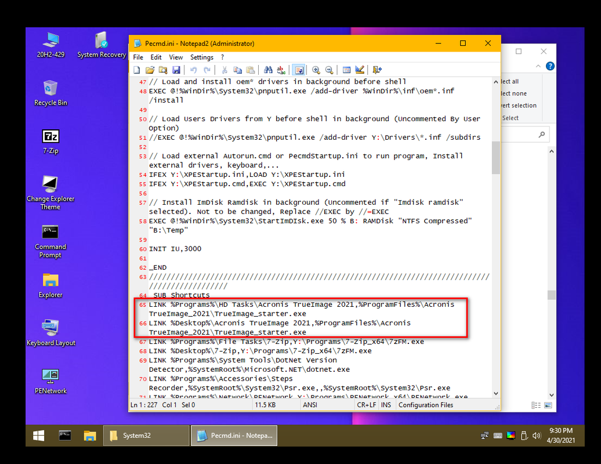
Task: Open the taskbar clock 9:30 PM
Action: click(x=561, y=436)
